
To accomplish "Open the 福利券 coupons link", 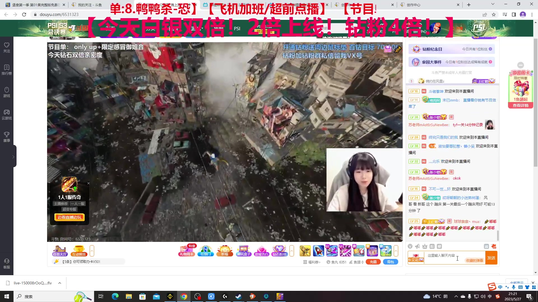I will click(x=312, y=262).
